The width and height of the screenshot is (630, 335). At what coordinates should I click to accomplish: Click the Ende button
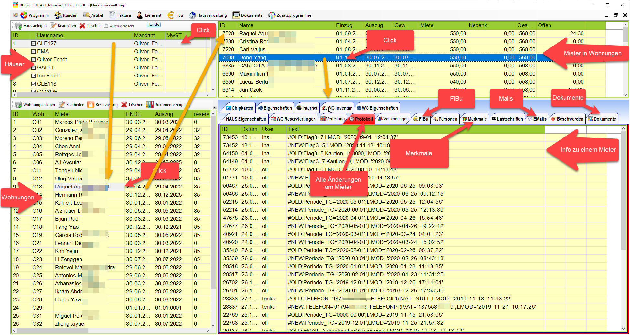154,25
